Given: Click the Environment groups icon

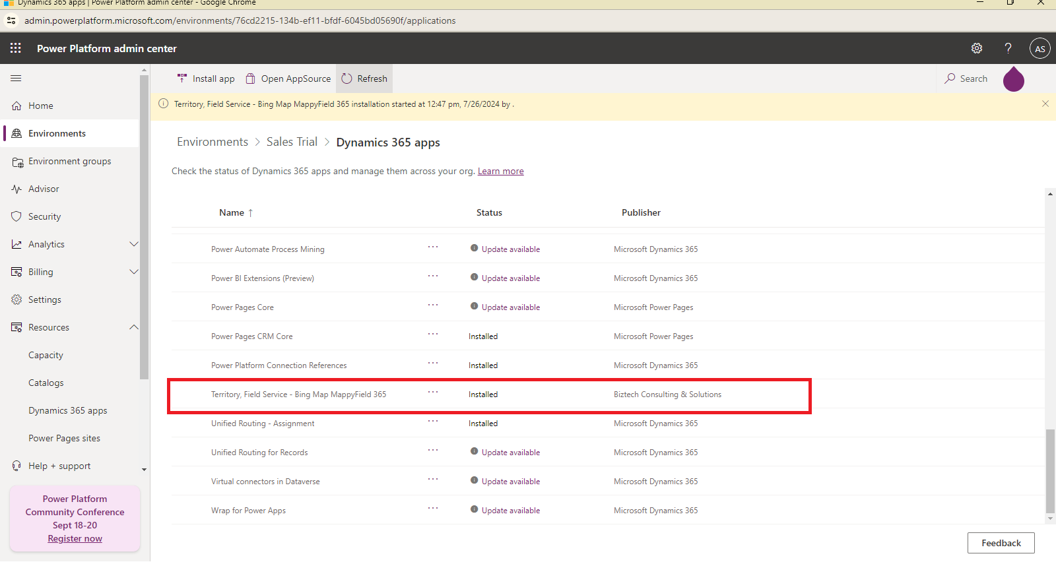Looking at the screenshot, I should pos(17,162).
